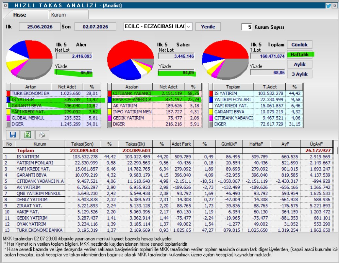Viewport: 339px width, 263px height.
Task: Select the 3 Aylik period button
Action: tap(299, 74)
